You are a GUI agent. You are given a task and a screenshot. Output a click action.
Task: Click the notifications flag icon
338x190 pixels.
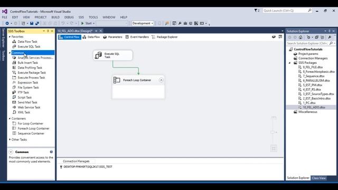coord(257,11)
